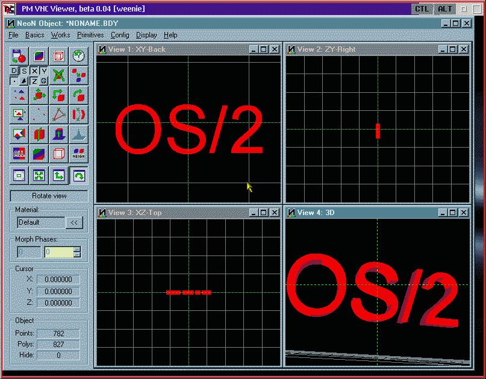This screenshot has height=379, width=486.
Task: Click the ALL selection icon
Action: point(19,154)
